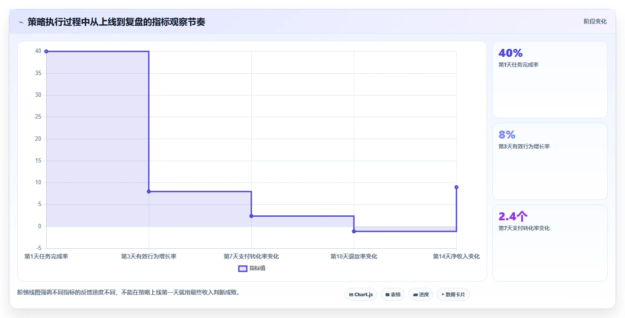Click the 数据卡片 tag button

(453, 294)
